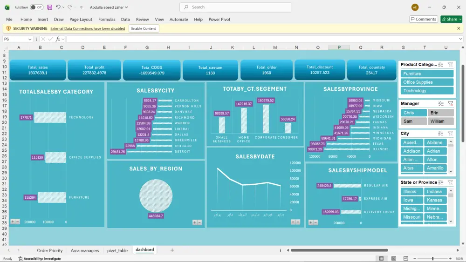Image resolution: width=466 pixels, height=262 pixels.
Task: Click the Comments button
Action: tap(424, 19)
